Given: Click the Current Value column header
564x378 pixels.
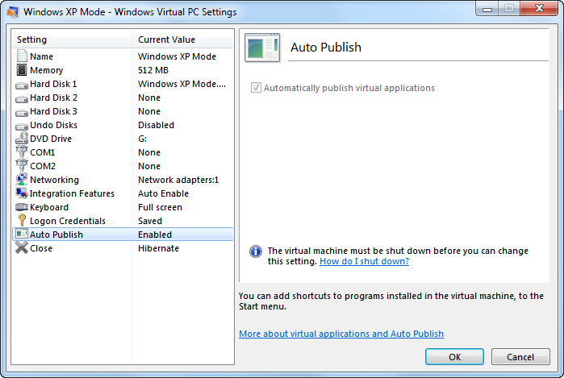Looking at the screenshot, I should 183,39.
